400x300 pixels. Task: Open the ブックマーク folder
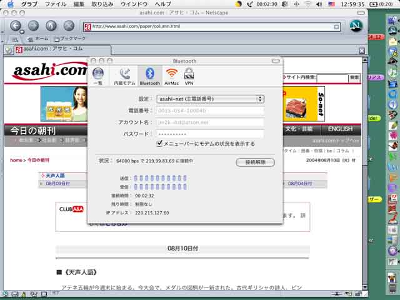click(x=70, y=39)
